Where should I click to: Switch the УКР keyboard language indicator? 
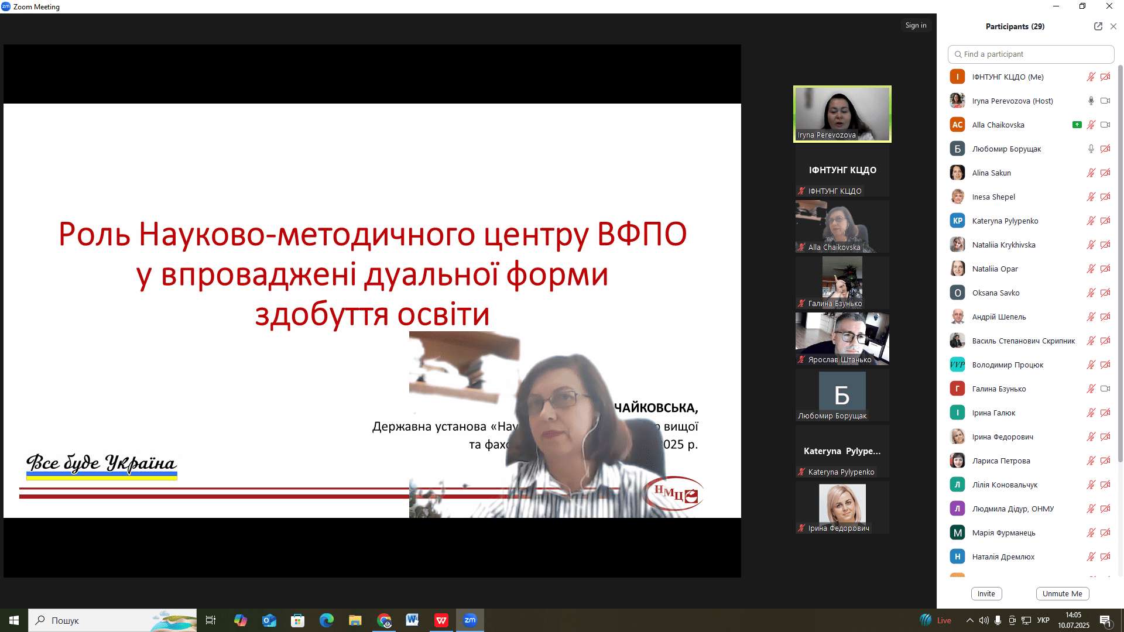(x=1043, y=620)
